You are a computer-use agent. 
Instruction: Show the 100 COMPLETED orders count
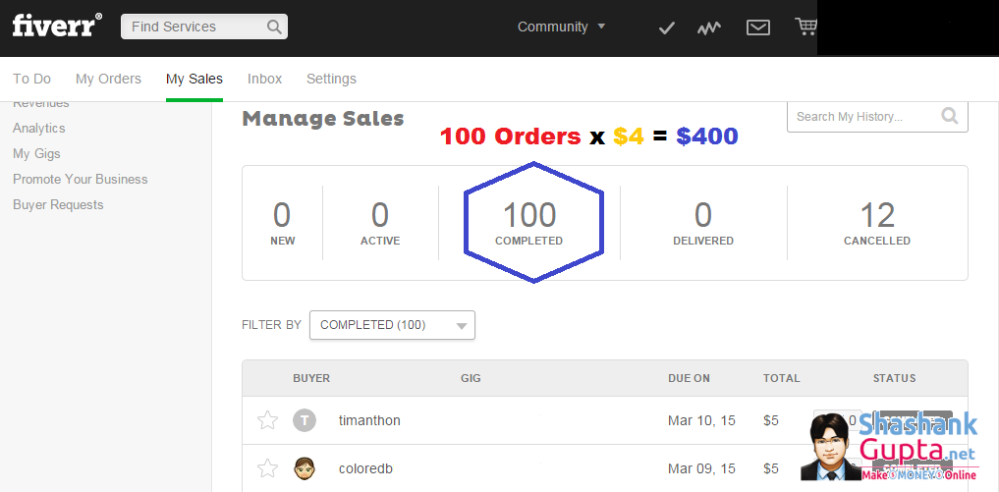click(528, 223)
